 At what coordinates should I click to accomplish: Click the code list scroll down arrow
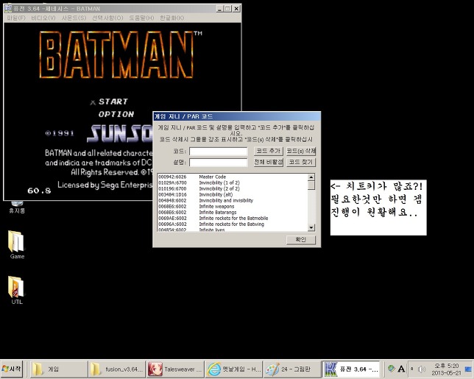click(x=311, y=227)
